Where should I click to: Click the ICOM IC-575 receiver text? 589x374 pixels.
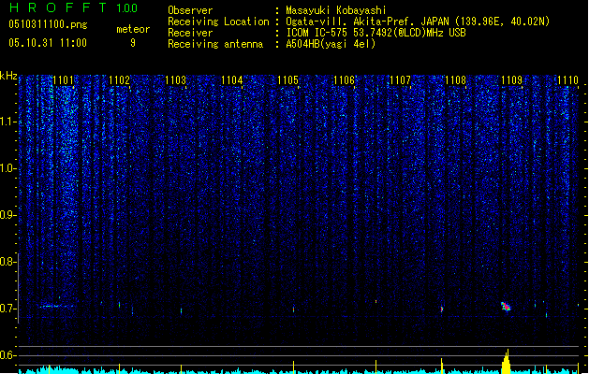[376, 33]
